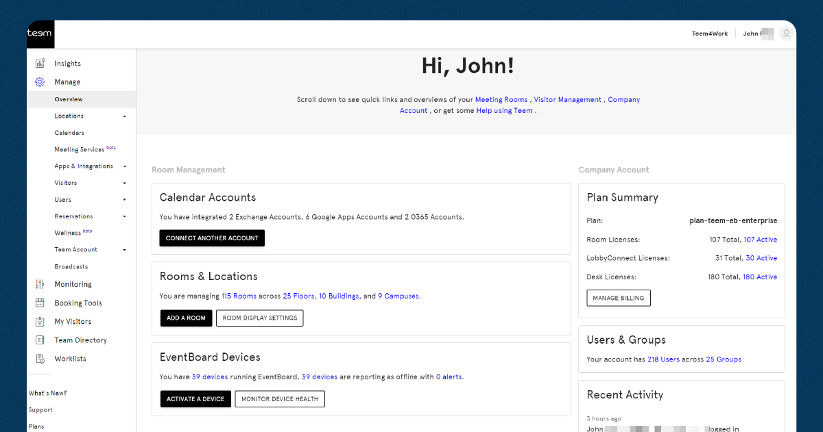Open the 25 Floors link
The width and height of the screenshot is (823, 432).
tap(299, 296)
